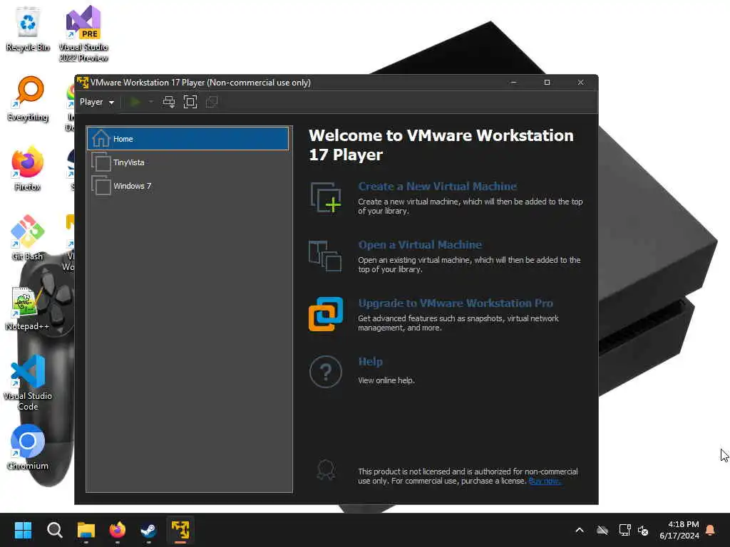Click the muted volume tray icon
730x547 pixels.
pyautogui.click(x=643, y=530)
